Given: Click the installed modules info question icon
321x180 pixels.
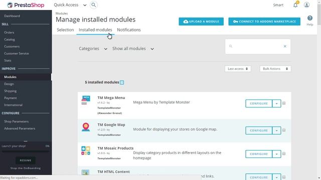Looking at the screenshot, I should coord(122,82).
